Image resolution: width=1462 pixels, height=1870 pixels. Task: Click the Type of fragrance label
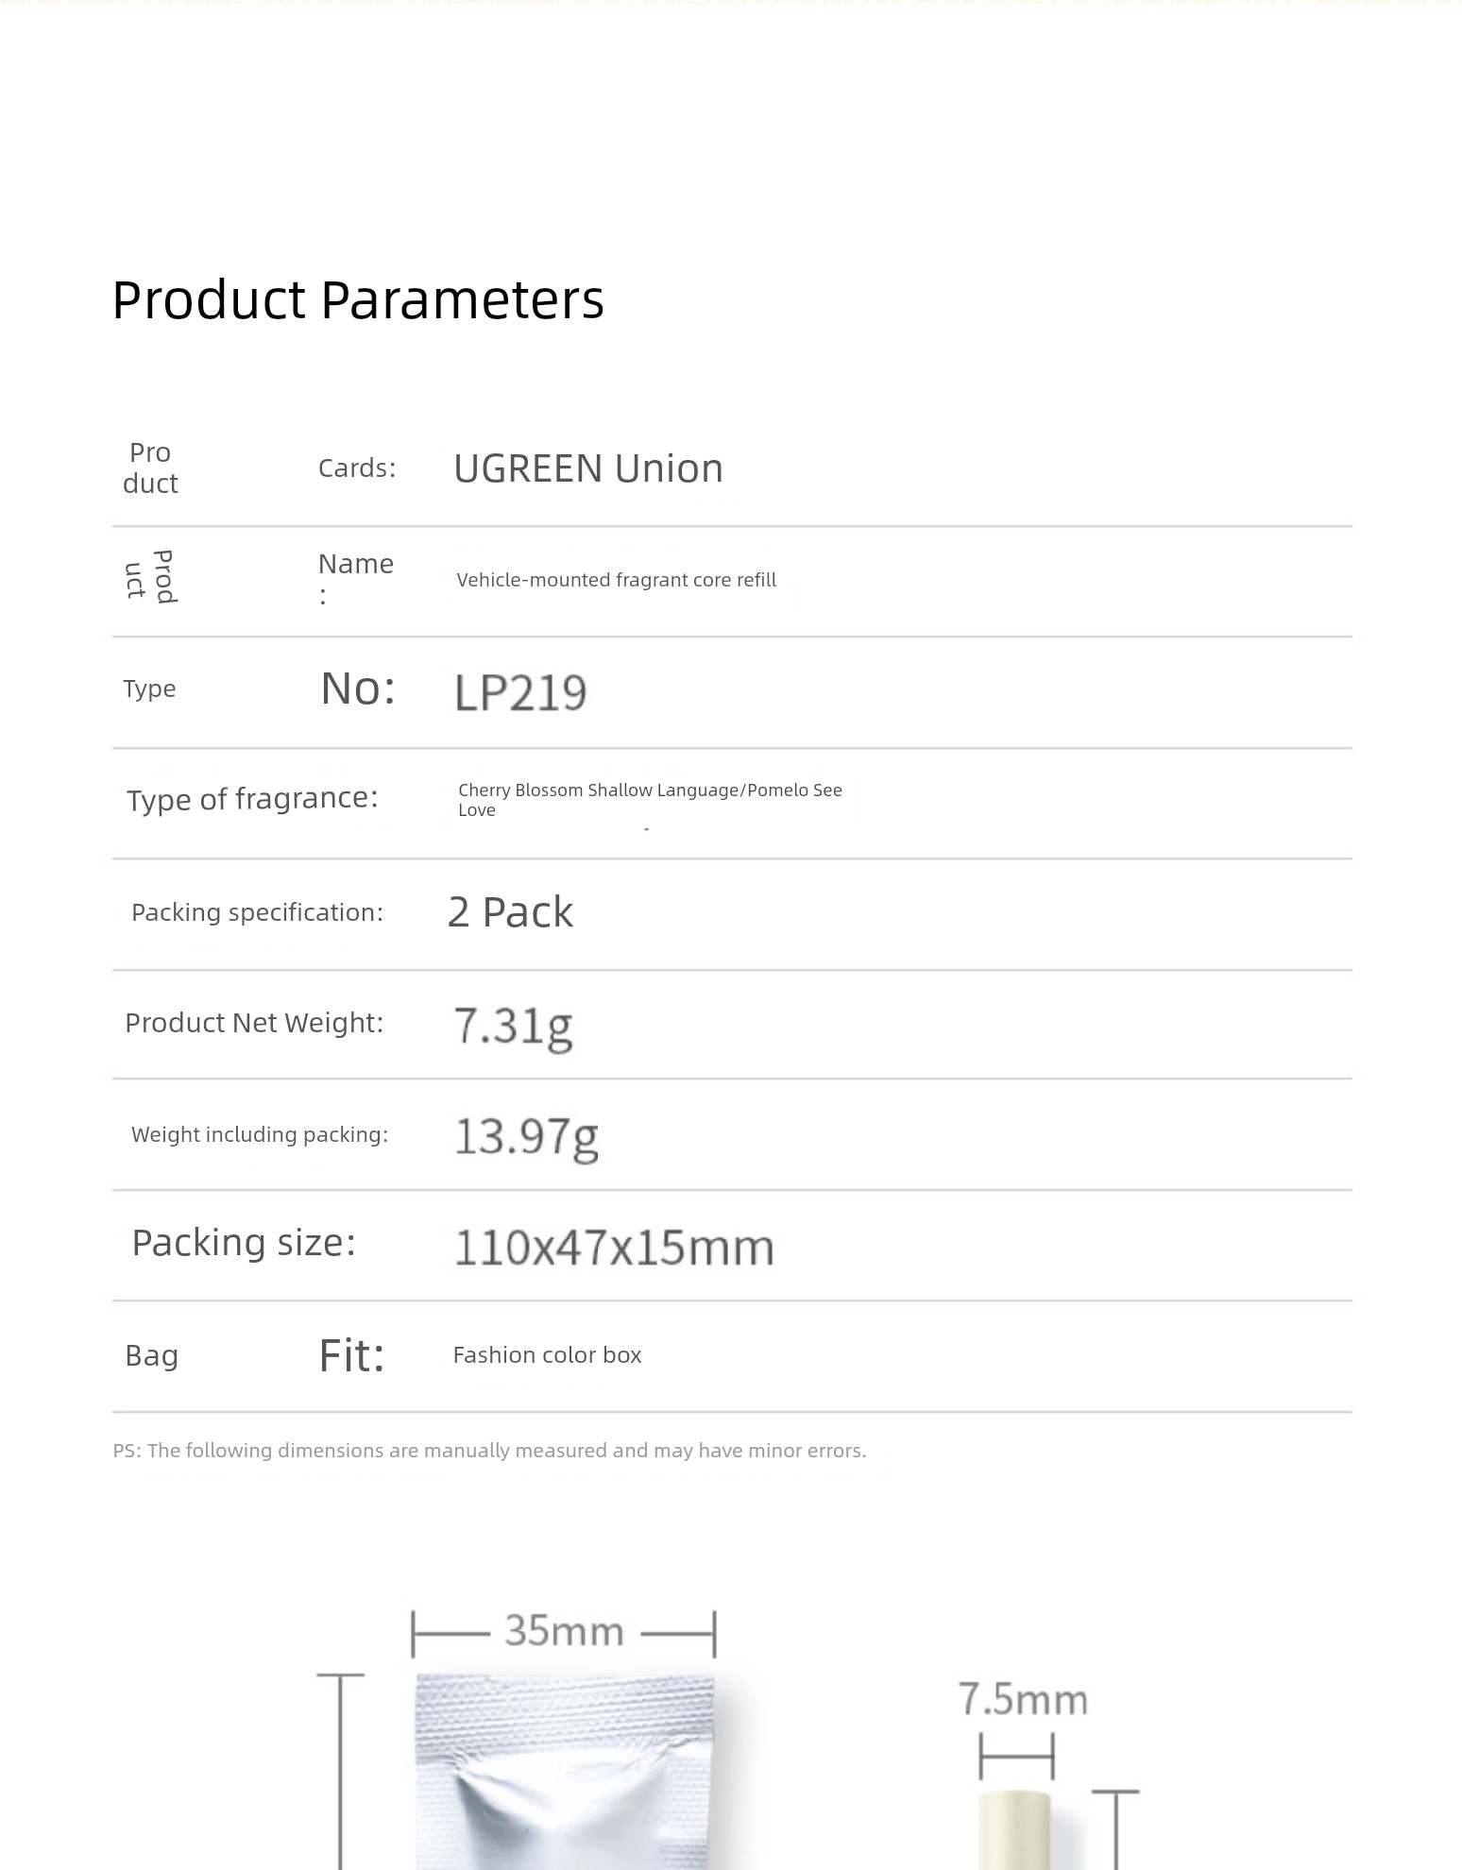click(252, 799)
